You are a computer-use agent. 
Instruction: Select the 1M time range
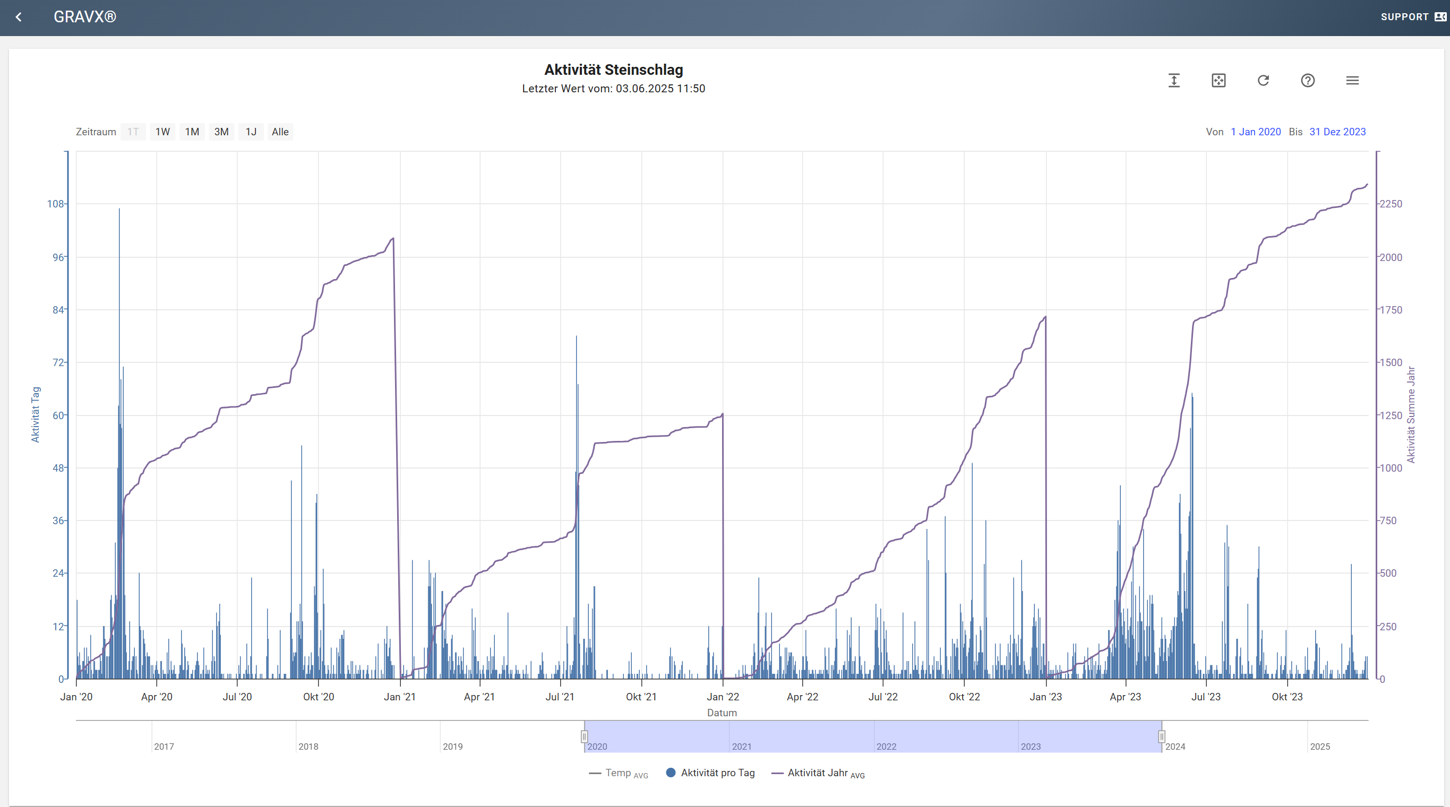click(192, 132)
